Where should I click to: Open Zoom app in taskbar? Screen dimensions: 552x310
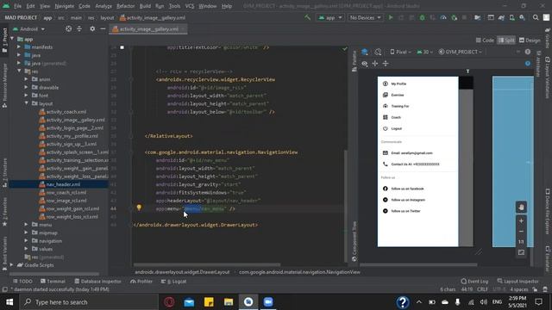[x=268, y=302]
